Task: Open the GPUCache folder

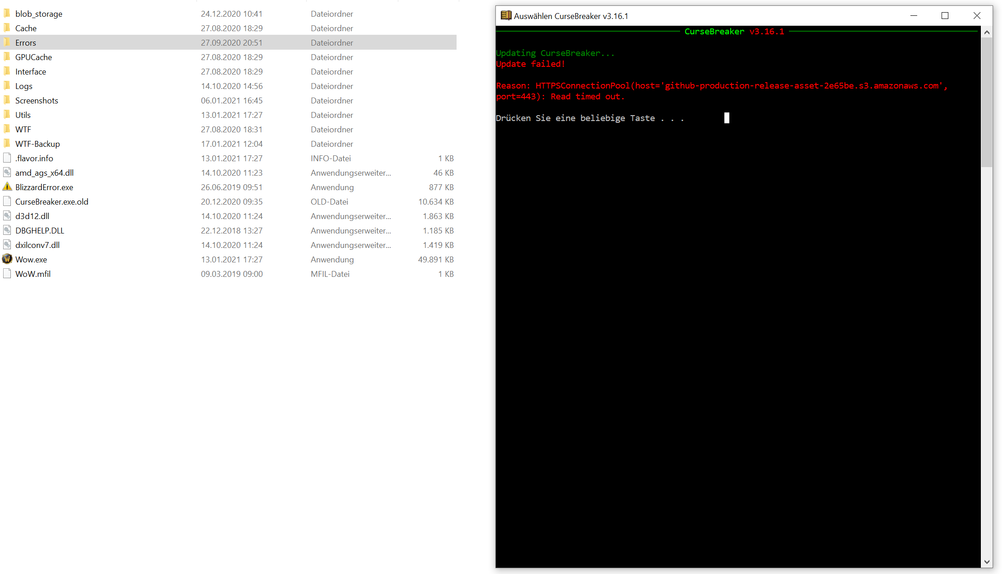Action: (x=33, y=57)
